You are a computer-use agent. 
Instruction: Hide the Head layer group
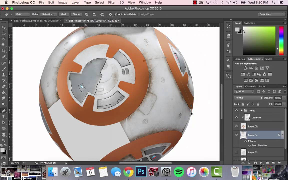[x=236, y=110]
